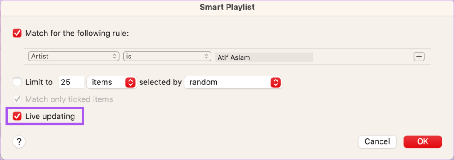Image resolution: width=454 pixels, height=160 pixels.
Task: Click red arrows on the items popup
Action: pos(130,83)
